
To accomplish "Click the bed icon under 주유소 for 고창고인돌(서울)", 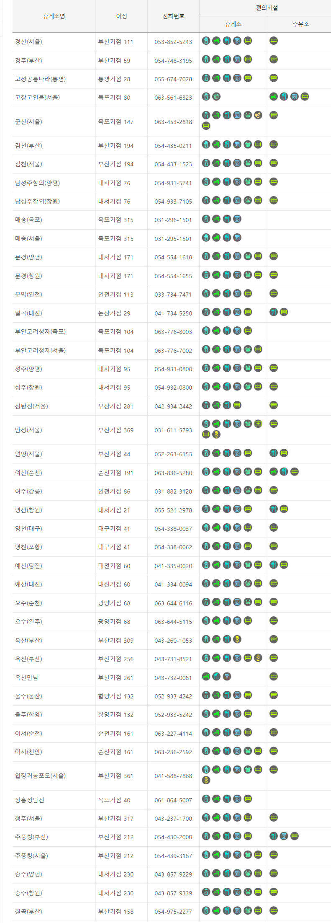I will click(274, 97).
